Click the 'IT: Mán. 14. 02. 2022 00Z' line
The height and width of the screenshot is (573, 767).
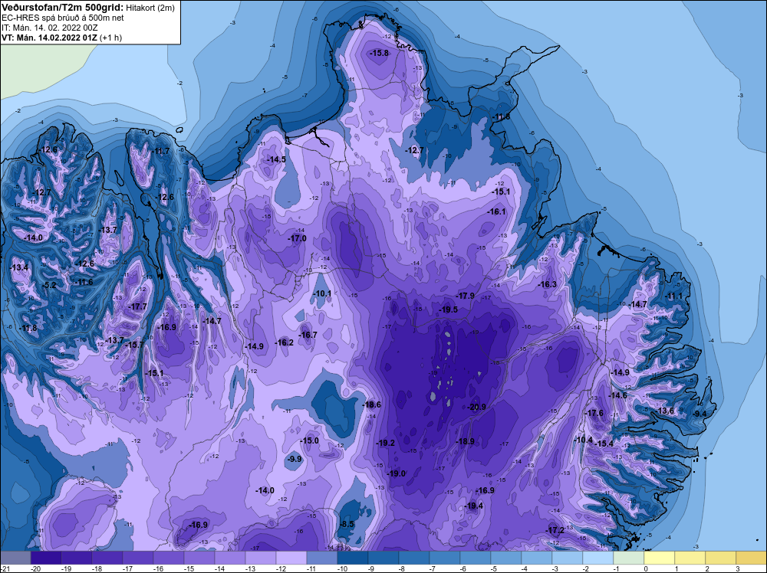pyautogui.click(x=49, y=28)
